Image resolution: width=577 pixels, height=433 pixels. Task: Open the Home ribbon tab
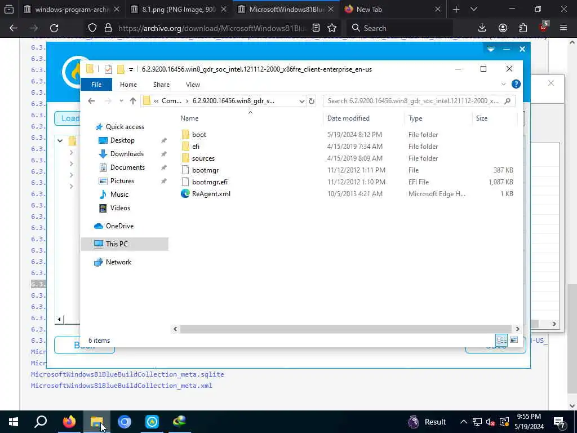click(128, 85)
